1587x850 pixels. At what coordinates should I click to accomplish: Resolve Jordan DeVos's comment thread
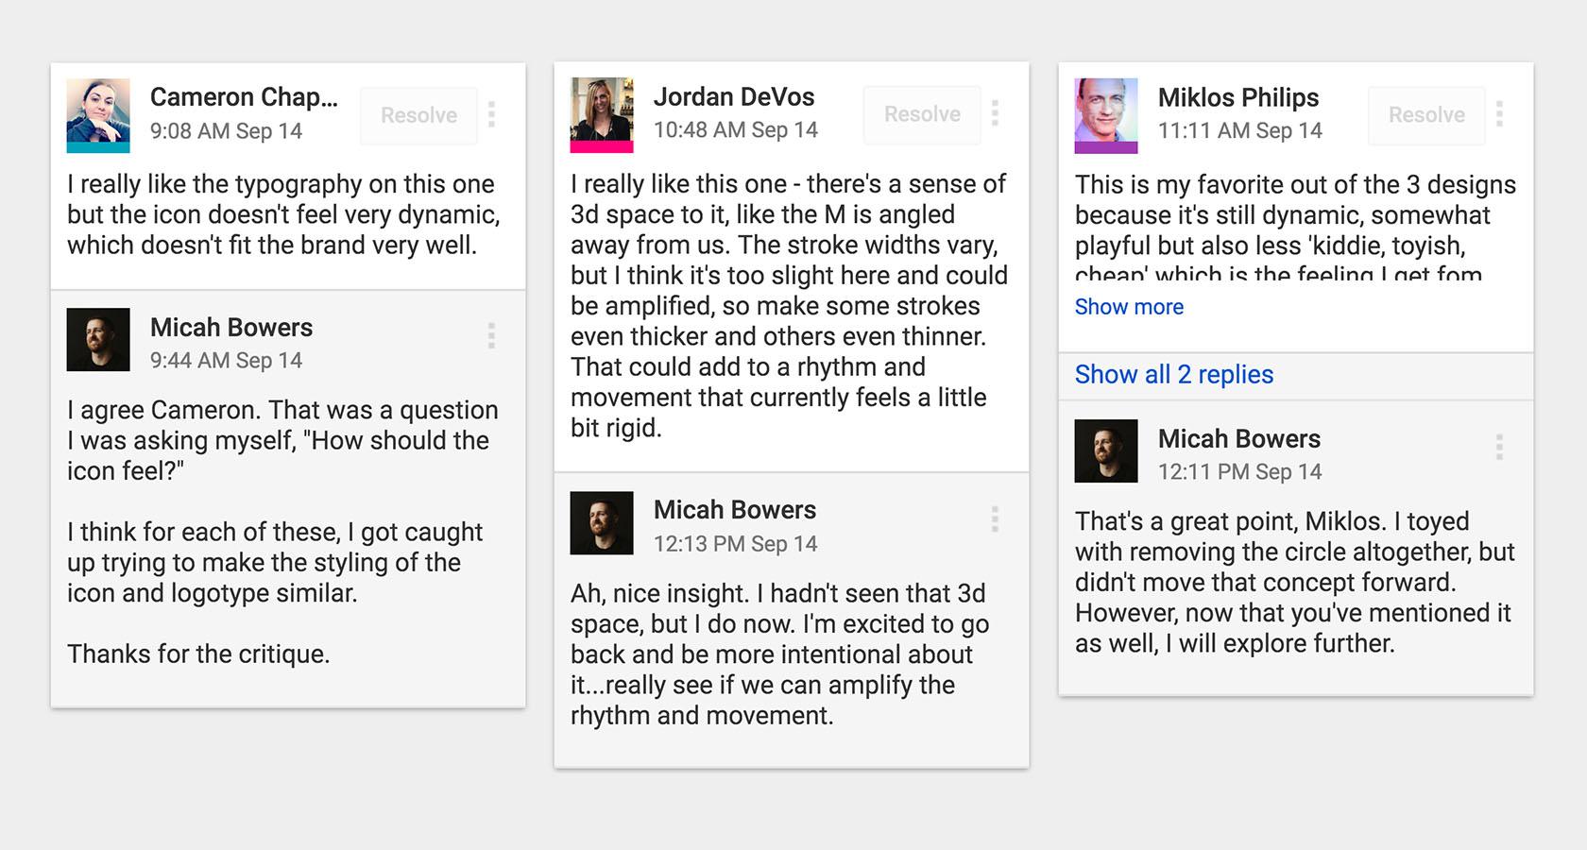tap(922, 114)
